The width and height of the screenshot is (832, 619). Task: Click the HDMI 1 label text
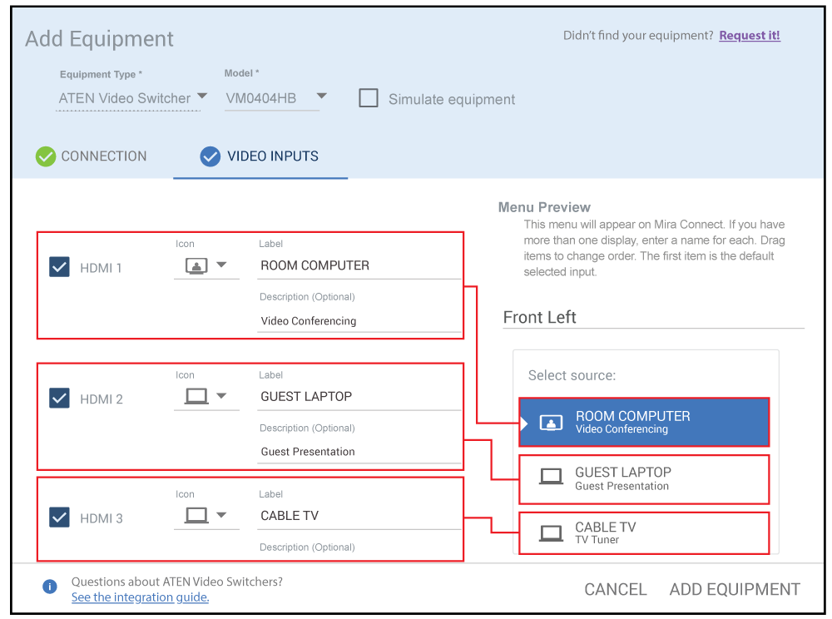(101, 269)
